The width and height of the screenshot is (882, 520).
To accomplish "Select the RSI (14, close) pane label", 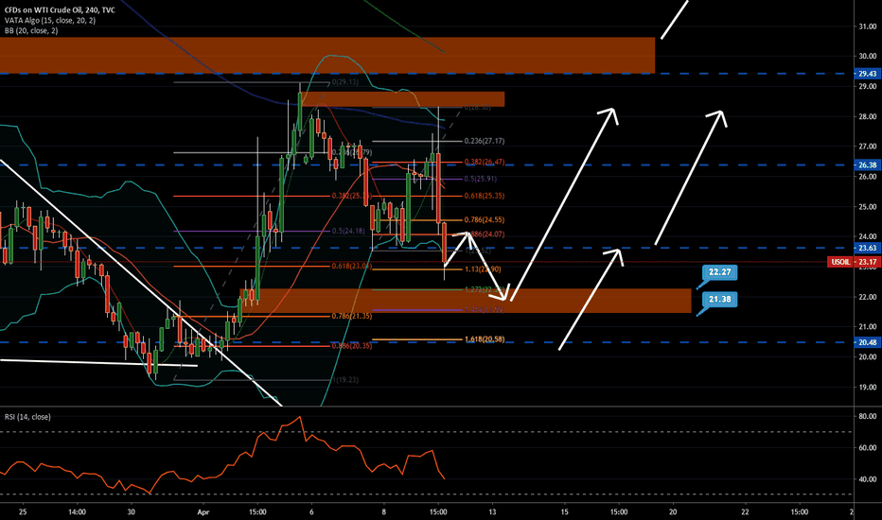I will coord(27,417).
